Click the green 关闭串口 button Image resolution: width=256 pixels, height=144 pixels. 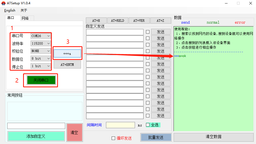pyautogui.click(x=41, y=80)
